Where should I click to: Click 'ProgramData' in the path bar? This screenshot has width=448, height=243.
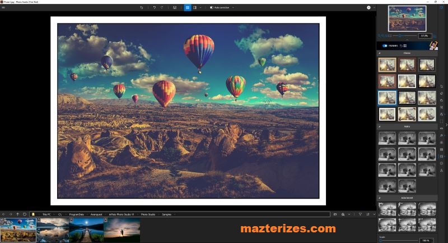[77, 214]
